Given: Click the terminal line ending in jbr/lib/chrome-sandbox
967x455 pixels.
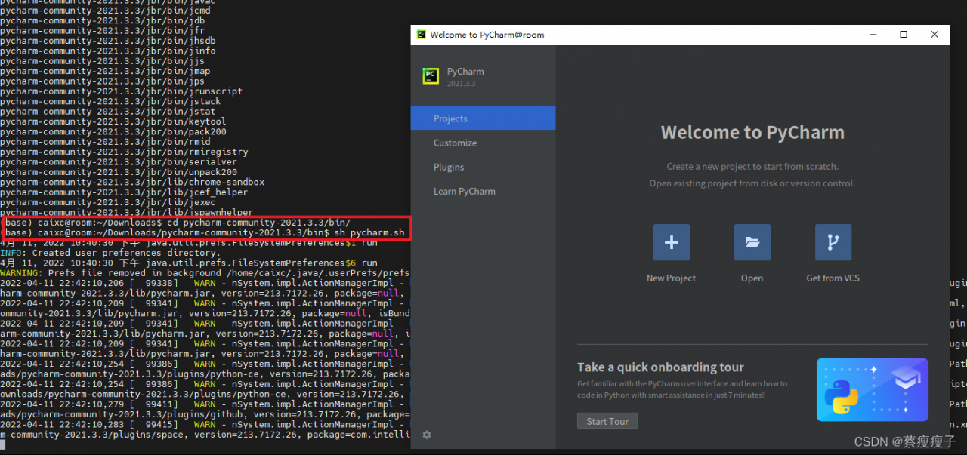Looking at the screenshot, I should point(132,182).
